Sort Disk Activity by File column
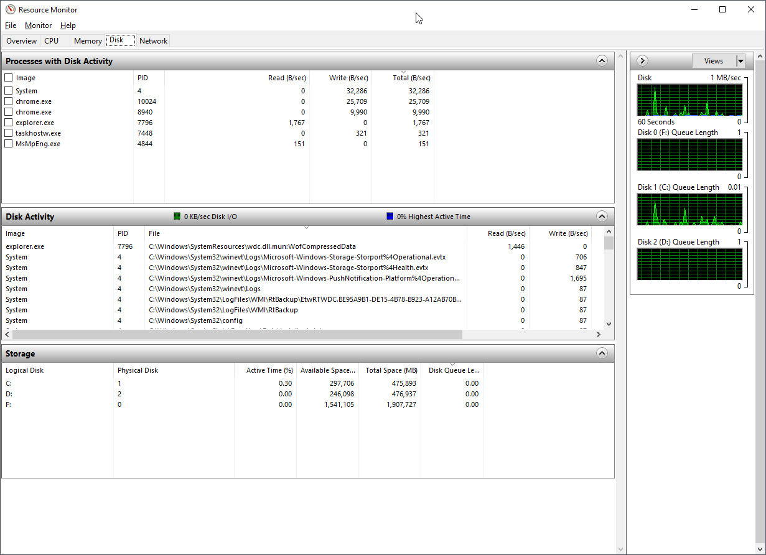Image resolution: width=766 pixels, height=555 pixels. 306,233
